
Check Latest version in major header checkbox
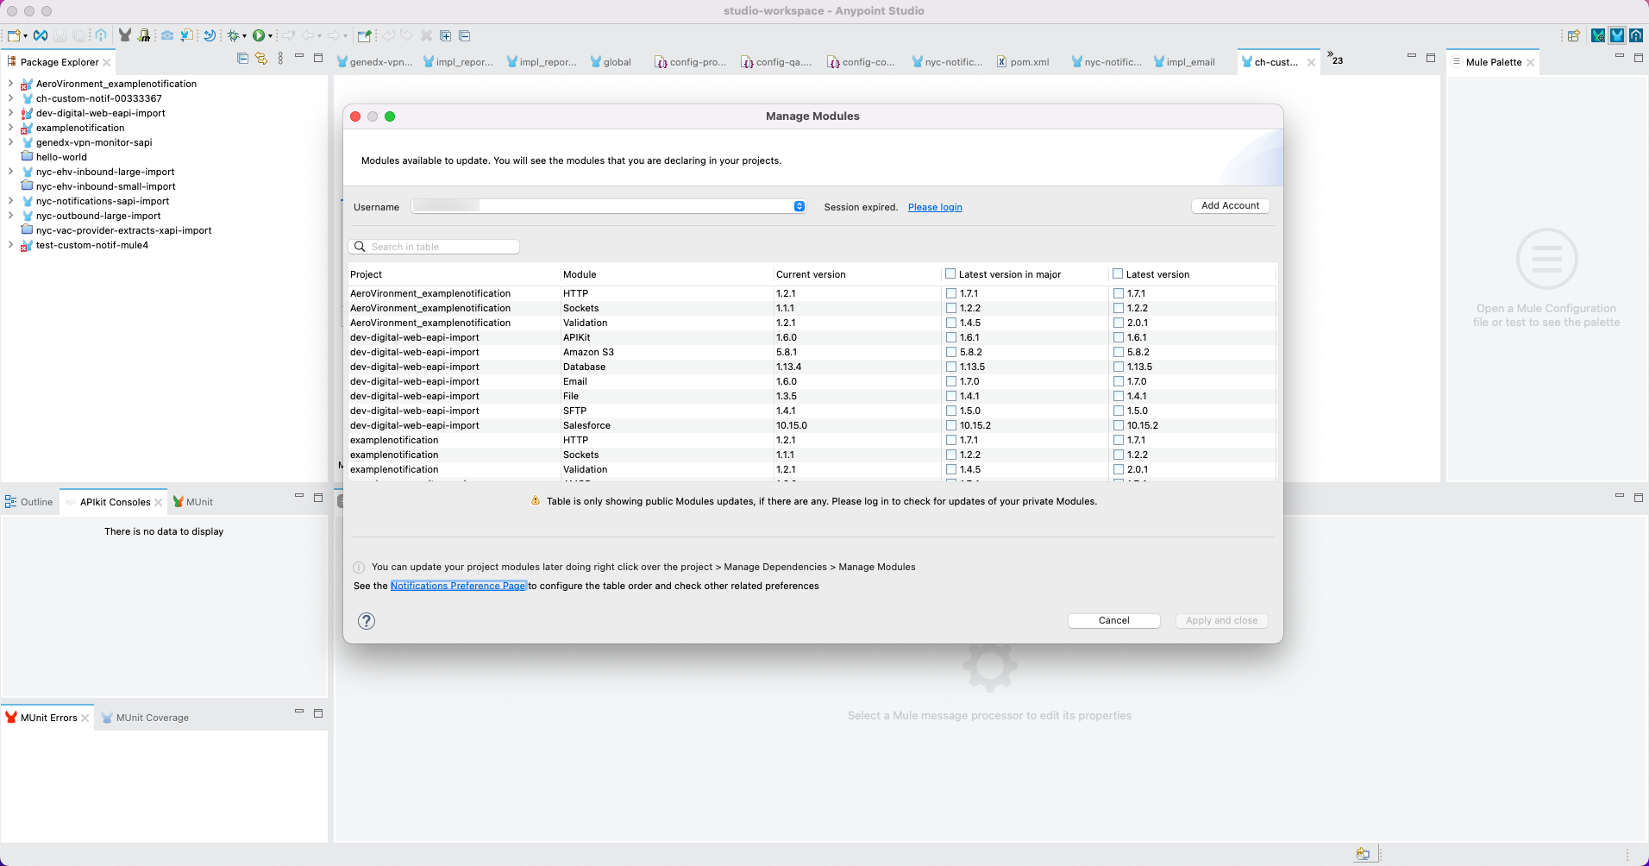tap(950, 274)
